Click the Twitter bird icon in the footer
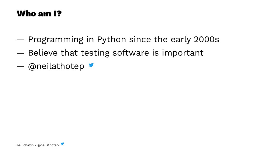The width and height of the screenshot is (275, 155). 62,144
